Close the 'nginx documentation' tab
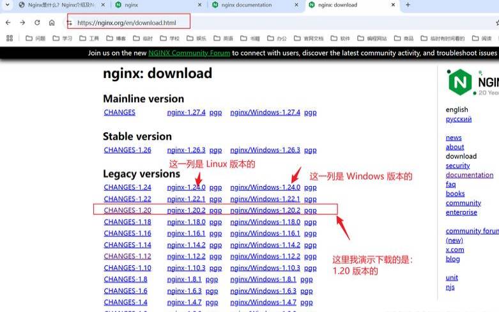This screenshot has width=499, height=312. tap(296, 4)
